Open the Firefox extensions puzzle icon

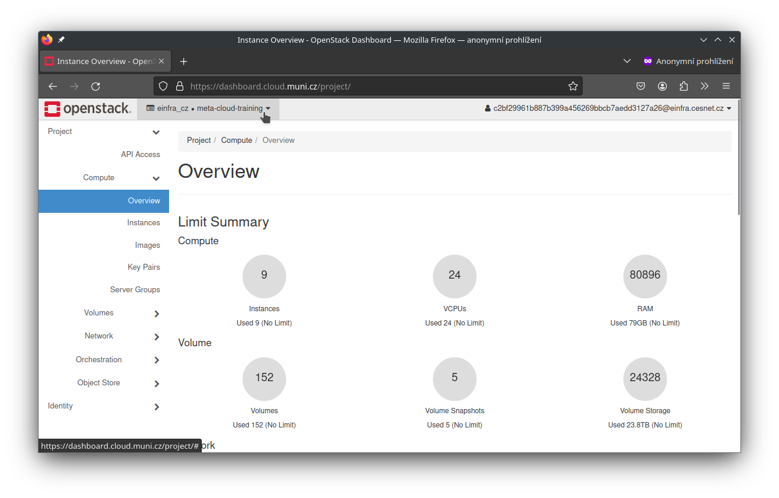click(x=683, y=87)
